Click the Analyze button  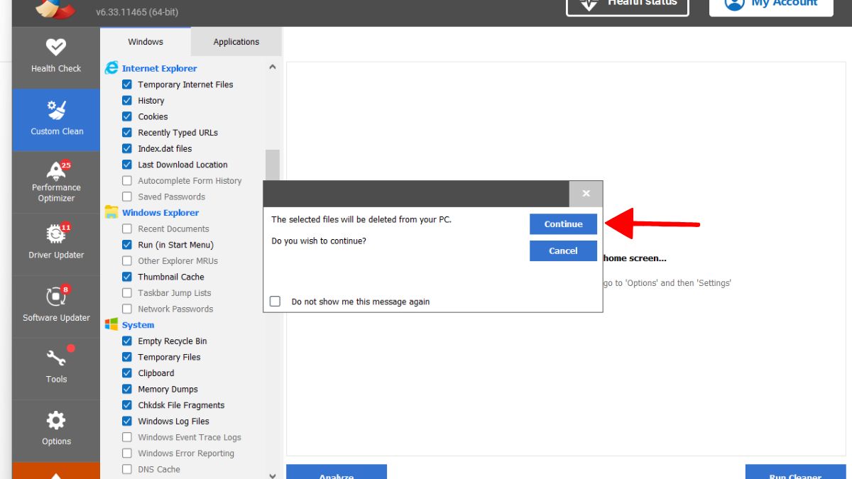(337, 472)
